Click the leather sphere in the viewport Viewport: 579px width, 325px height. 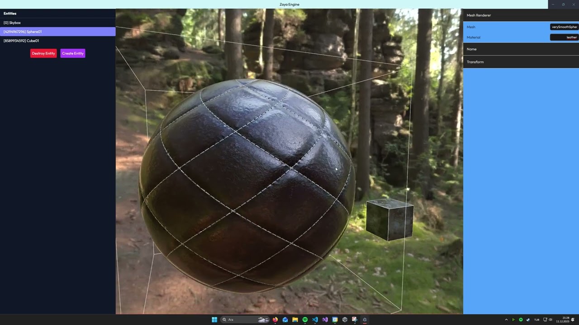coord(247,185)
